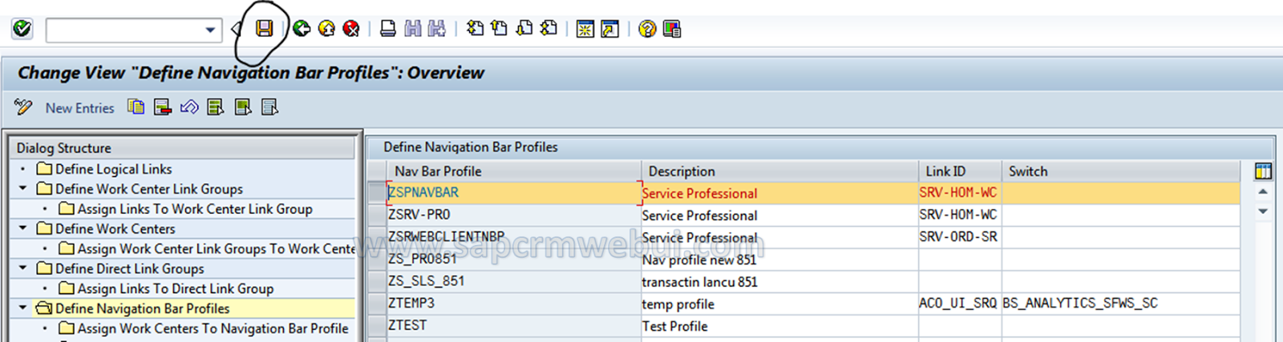Image resolution: width=1283 pixels, height=342 pixels.
Task: Click the table scroll down arrow
Action: point(1263,211)
